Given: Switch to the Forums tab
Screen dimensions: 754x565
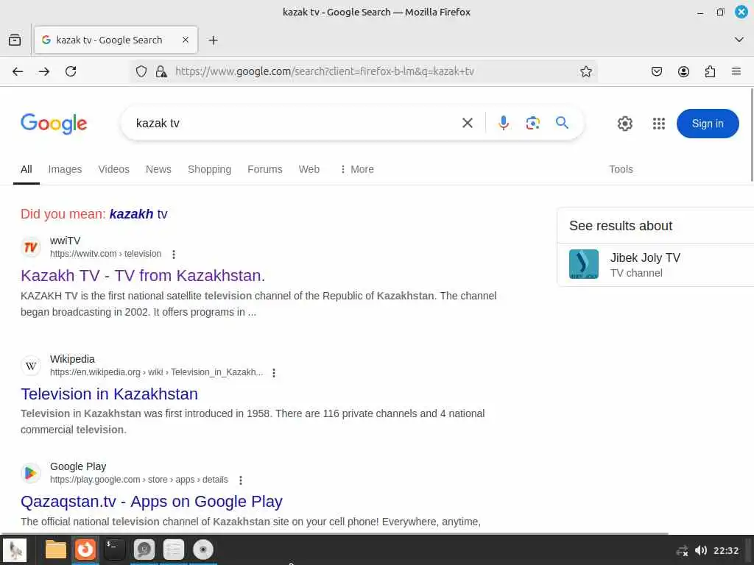Looking at the screenshot, I should pyautogui.click(x=265, y=169).
